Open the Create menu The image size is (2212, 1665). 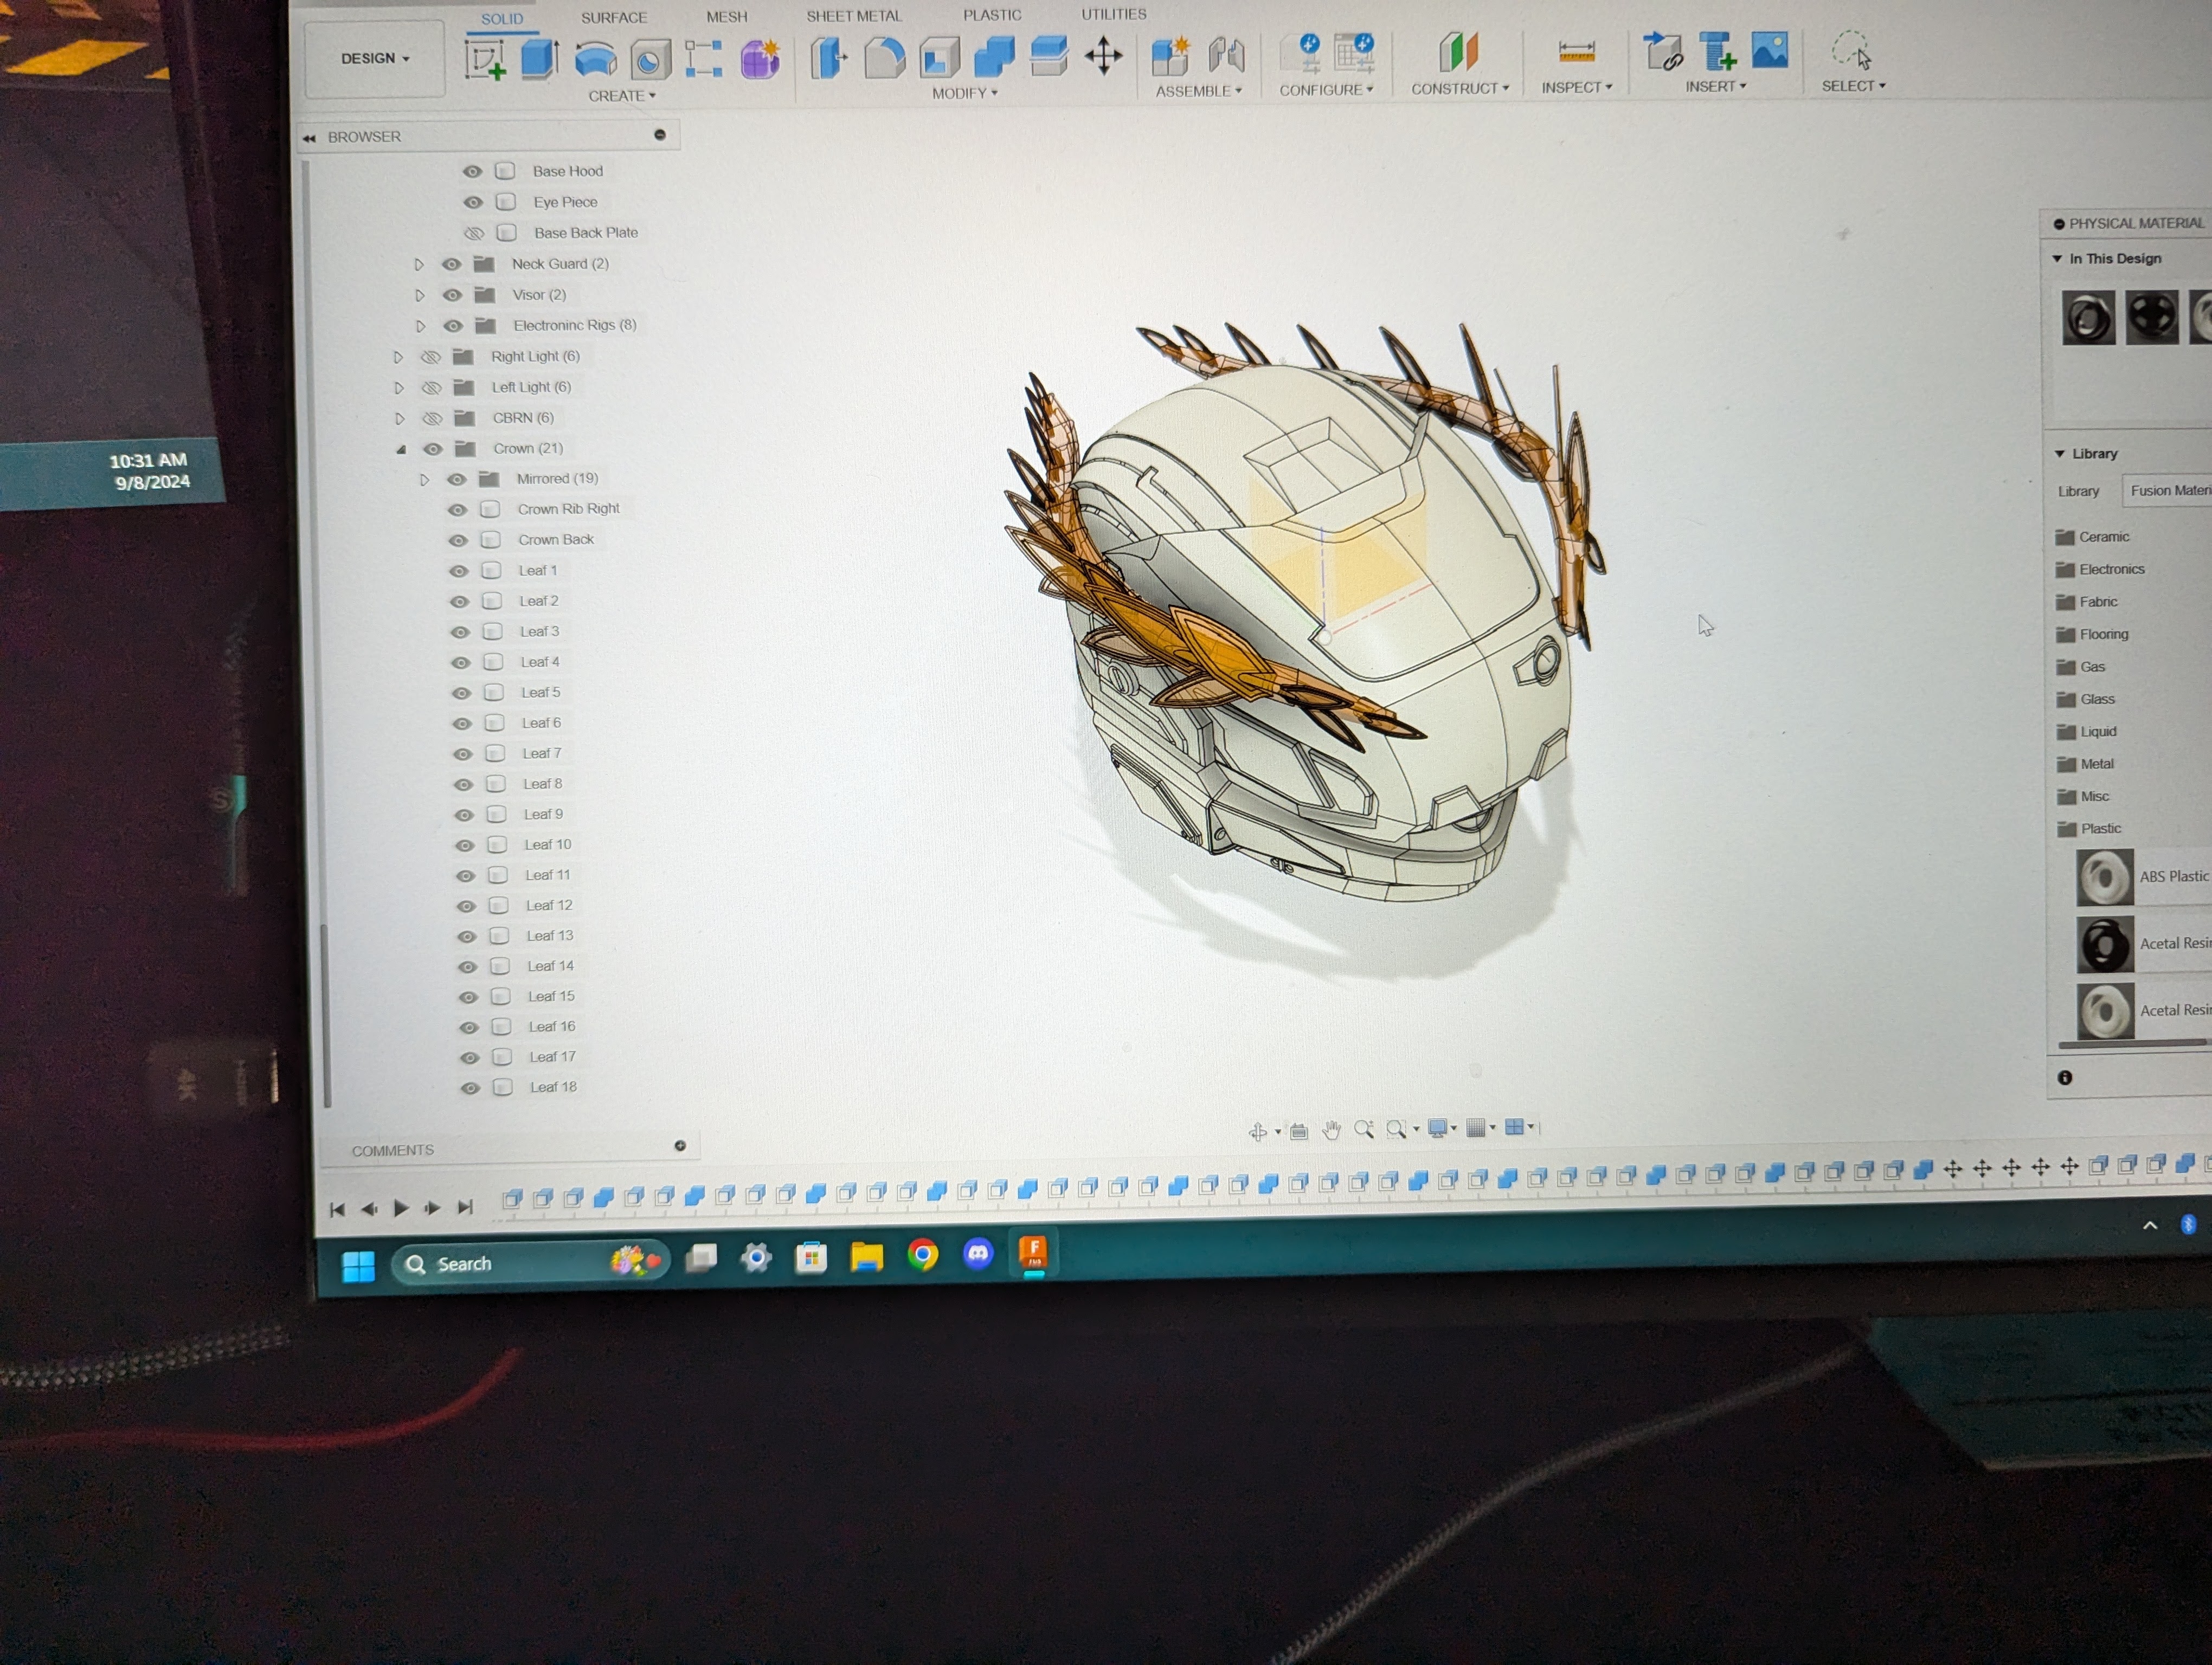click(x=622, y=97)
